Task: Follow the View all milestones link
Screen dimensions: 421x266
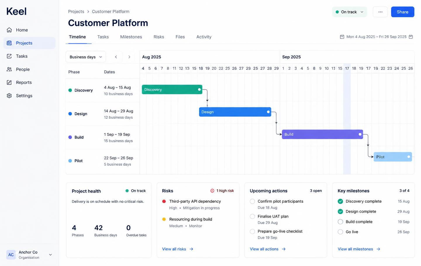Action: point(359,249)
